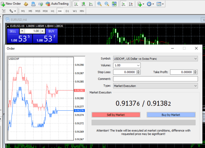Switch chart to line chart icon
The width and height of the screenshot is (205, 148).
(91, 4)
